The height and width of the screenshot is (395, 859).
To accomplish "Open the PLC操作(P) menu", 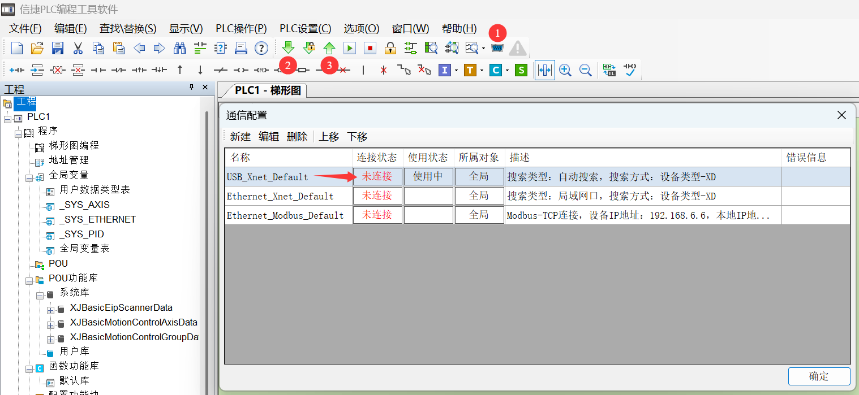I will point(241,29).
